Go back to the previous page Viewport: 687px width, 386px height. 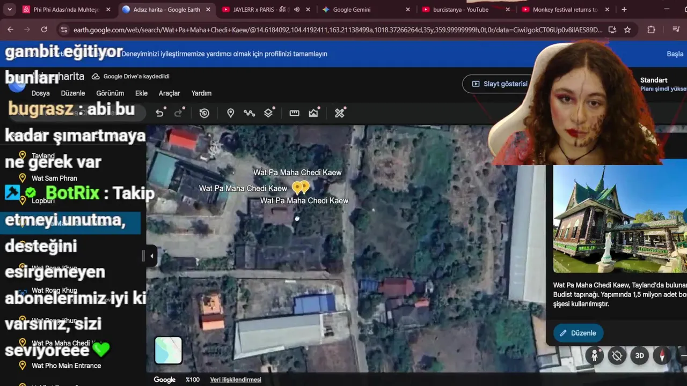pyautogui.click(x=10, y=29)
